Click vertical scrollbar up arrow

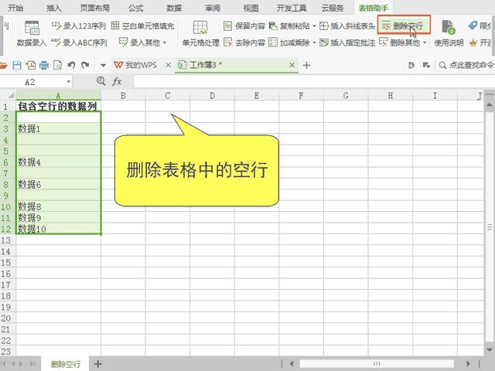[490, 104]
